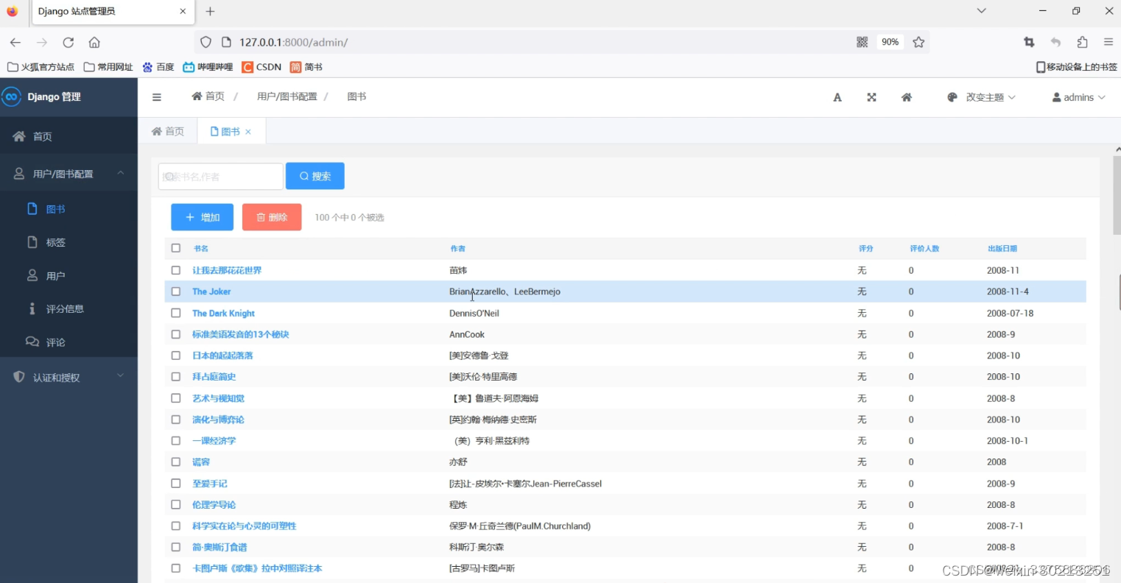The width and height of the screenshot is (1121, 583).
Task: Toggle fullscreen mode with the expand icon
Action: point(871,96)
